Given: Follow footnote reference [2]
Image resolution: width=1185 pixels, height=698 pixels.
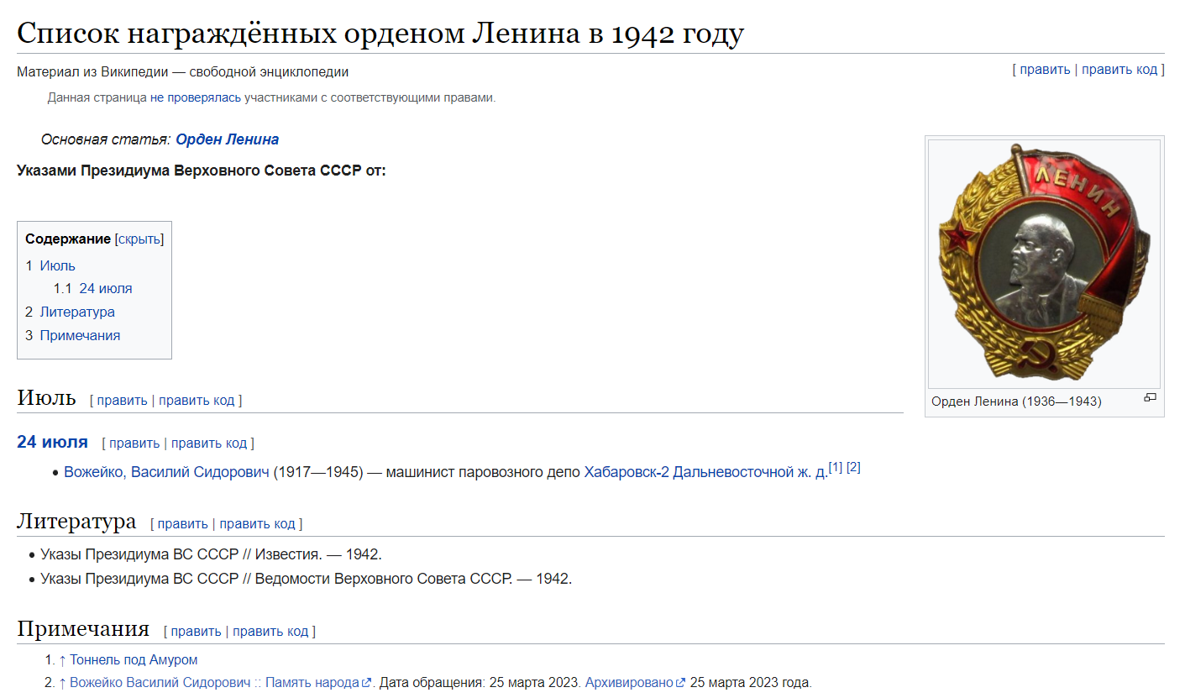Looking at the screenshot, I should (x=853, y=467).
